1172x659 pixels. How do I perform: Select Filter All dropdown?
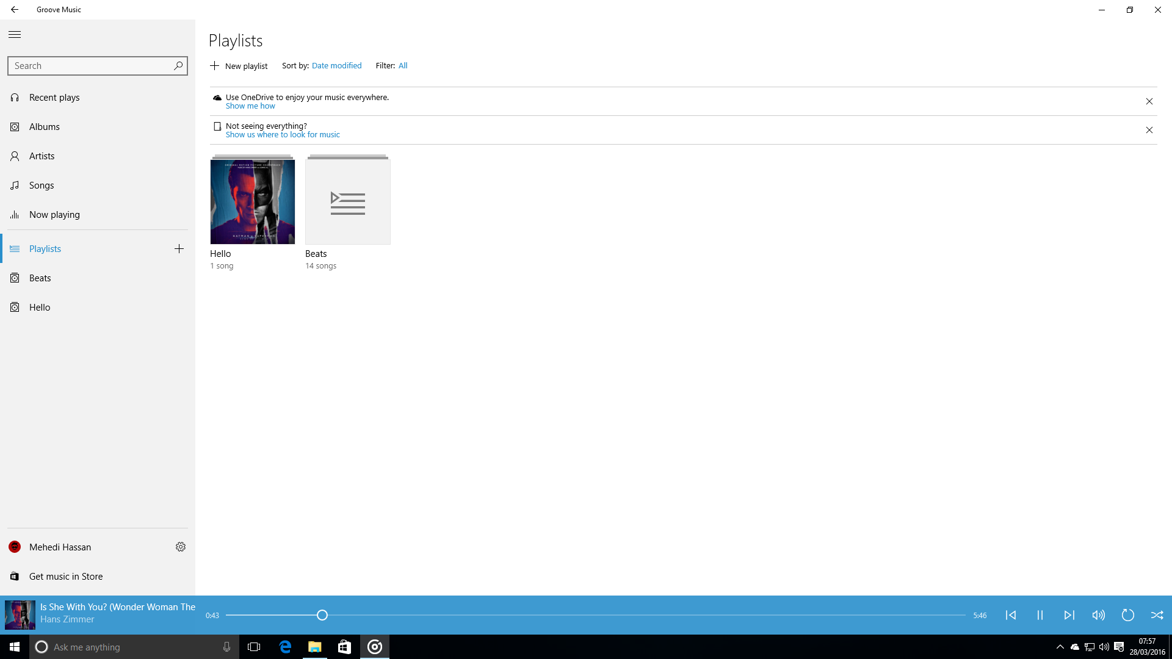click(402, 65)
